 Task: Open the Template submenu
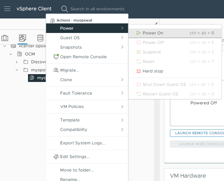pos(87,120)
